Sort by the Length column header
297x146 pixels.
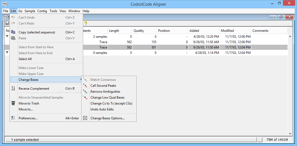pyautogui.click(x=120, y=31)
